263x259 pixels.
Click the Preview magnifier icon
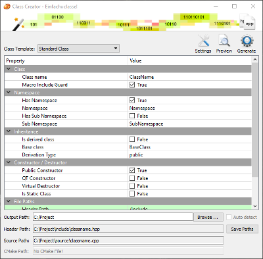tap(224, 41)
